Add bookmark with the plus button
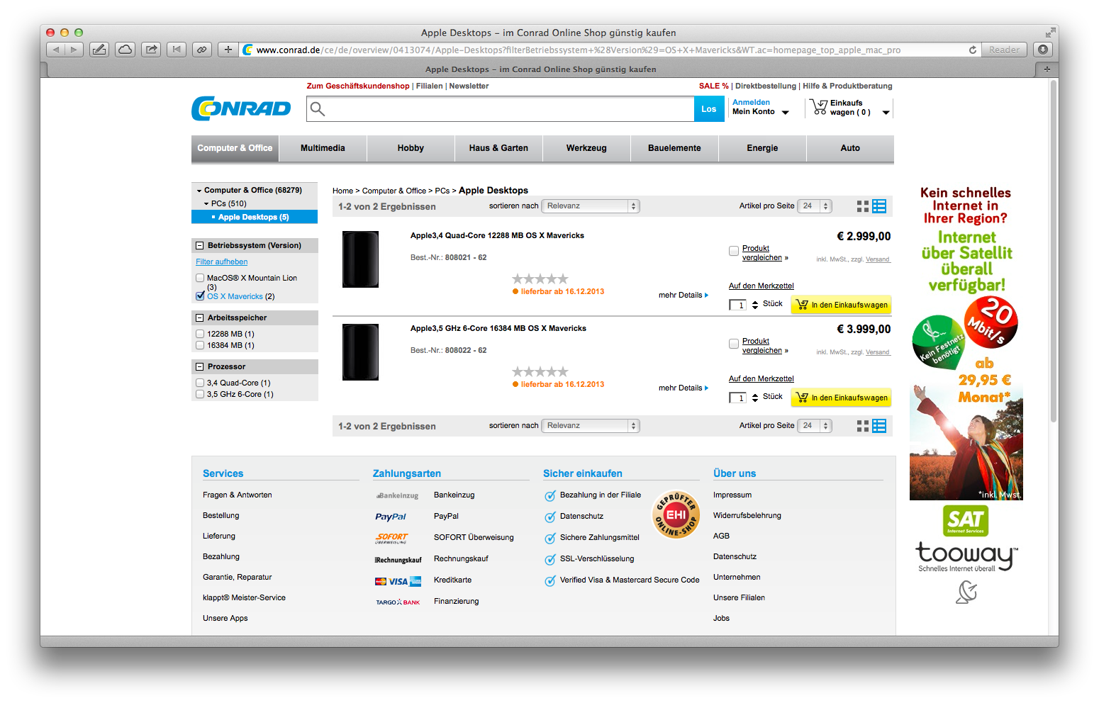Viewport: 1099px width, 703px height. point(228,50)
